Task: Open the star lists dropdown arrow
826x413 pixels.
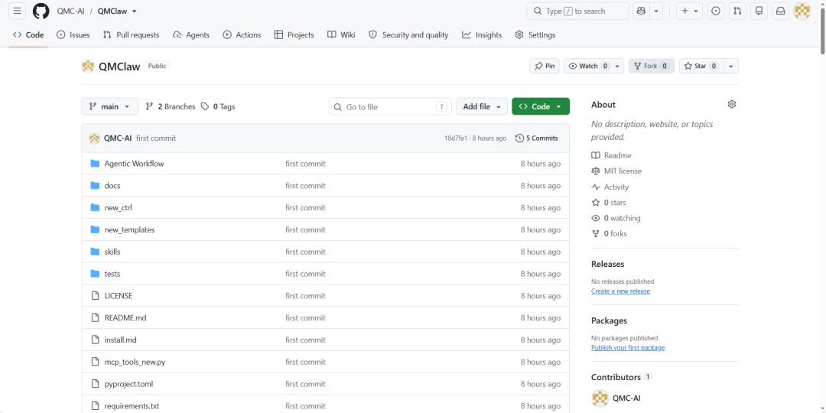Action: [x=730, y=66]
